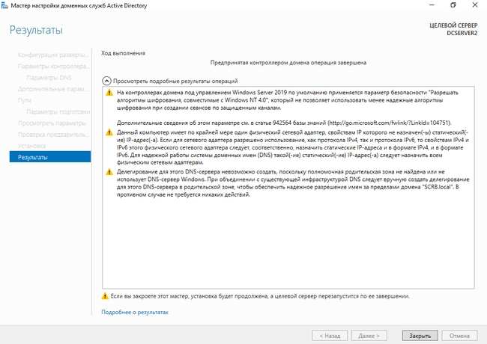Image resolution: width=487 pixels, height=344 pixels.
Task: Collapse the detailed operation results section
Action: (x=106, y=80)
